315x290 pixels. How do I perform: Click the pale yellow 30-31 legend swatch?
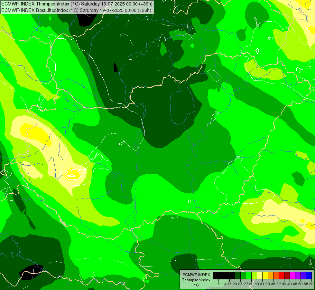(x=260, y=275)
